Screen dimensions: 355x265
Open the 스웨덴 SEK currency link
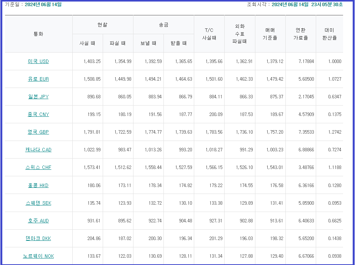tap(38, 203)
